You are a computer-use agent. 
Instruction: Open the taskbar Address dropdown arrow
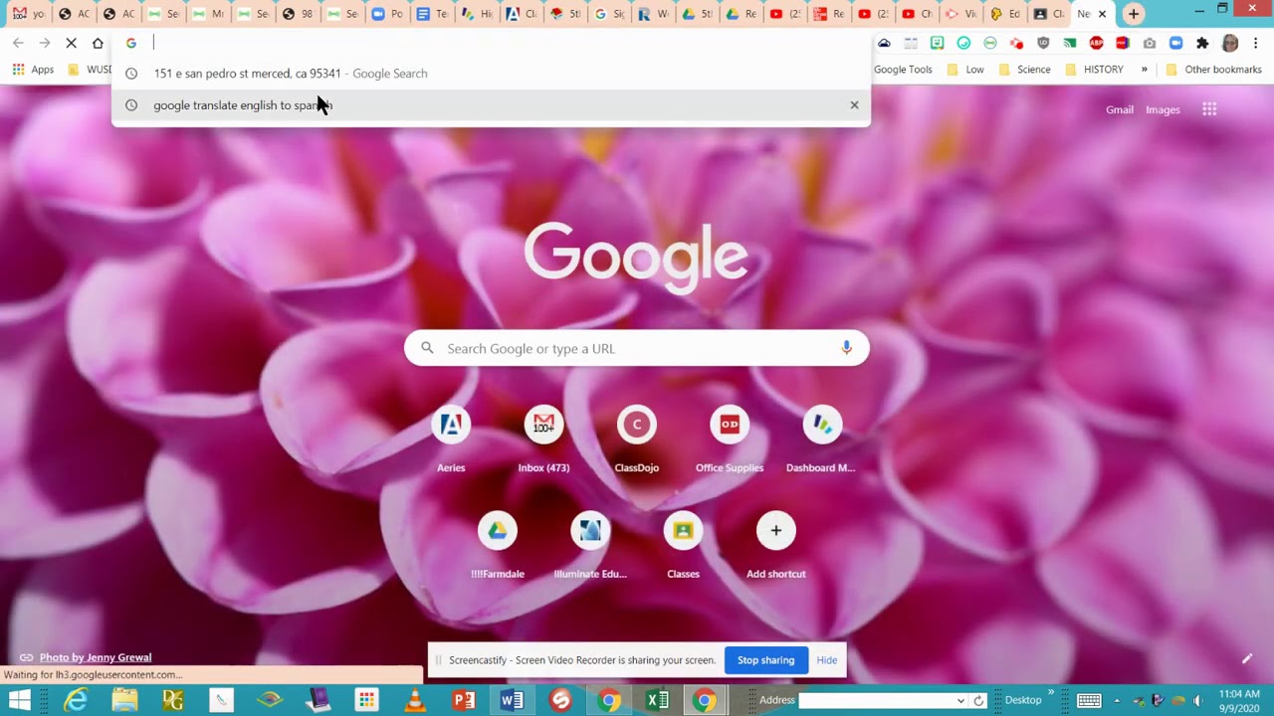point(960,700)
